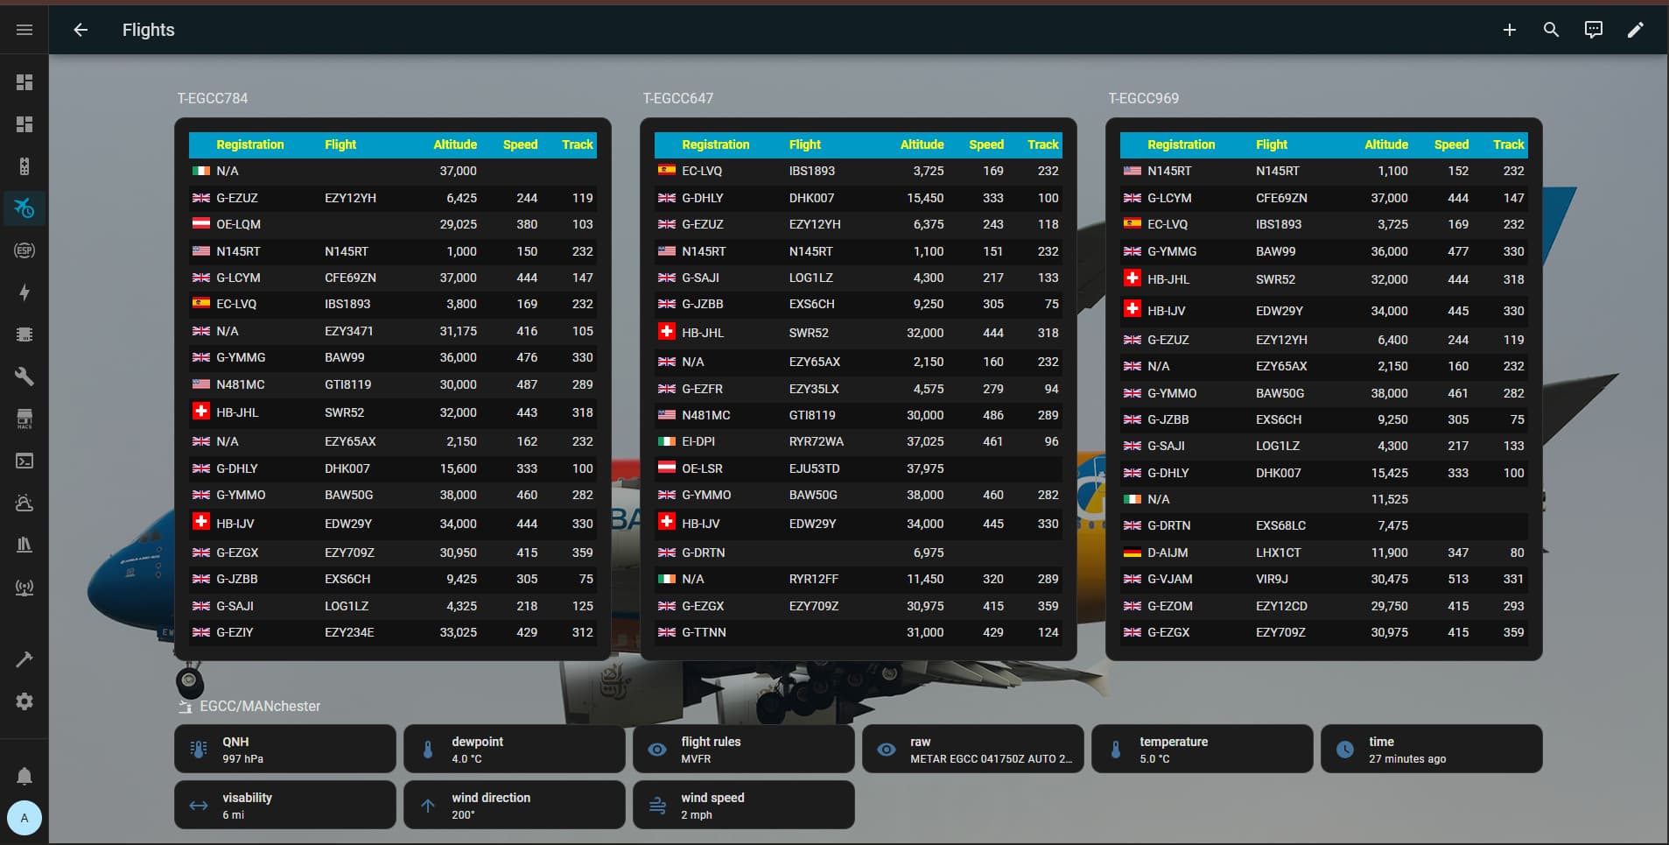Click the wind icon on the wind speed card
This screenshot has width=1669, height=845.
[x=657, y=806]
